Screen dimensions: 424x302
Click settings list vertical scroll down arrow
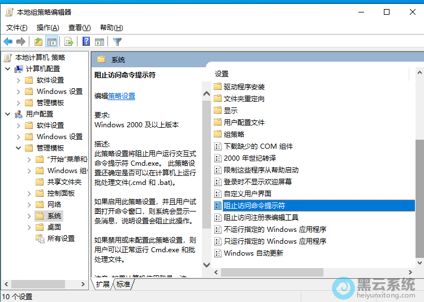coord(419,263)
